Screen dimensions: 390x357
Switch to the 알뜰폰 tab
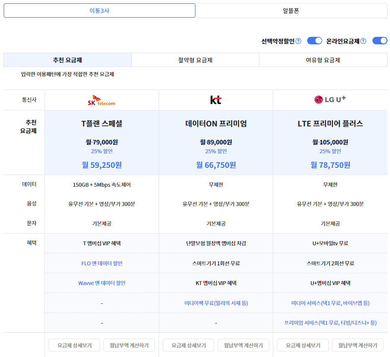pyautogui.click(x=291, y=10)
